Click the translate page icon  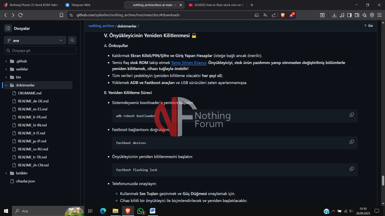click(265, 15)
